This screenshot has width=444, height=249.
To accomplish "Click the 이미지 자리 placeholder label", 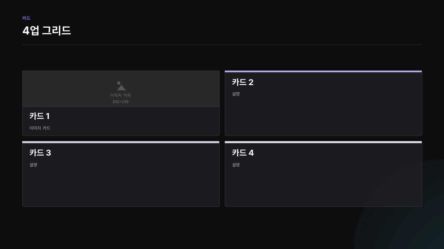I will [x=121, y=95].
